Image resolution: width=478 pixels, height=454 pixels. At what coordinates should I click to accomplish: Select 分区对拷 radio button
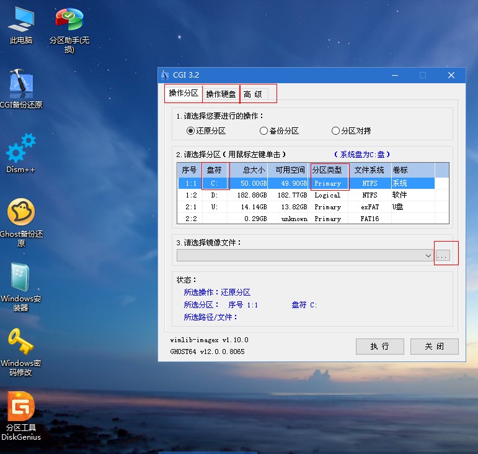[351, 131]
